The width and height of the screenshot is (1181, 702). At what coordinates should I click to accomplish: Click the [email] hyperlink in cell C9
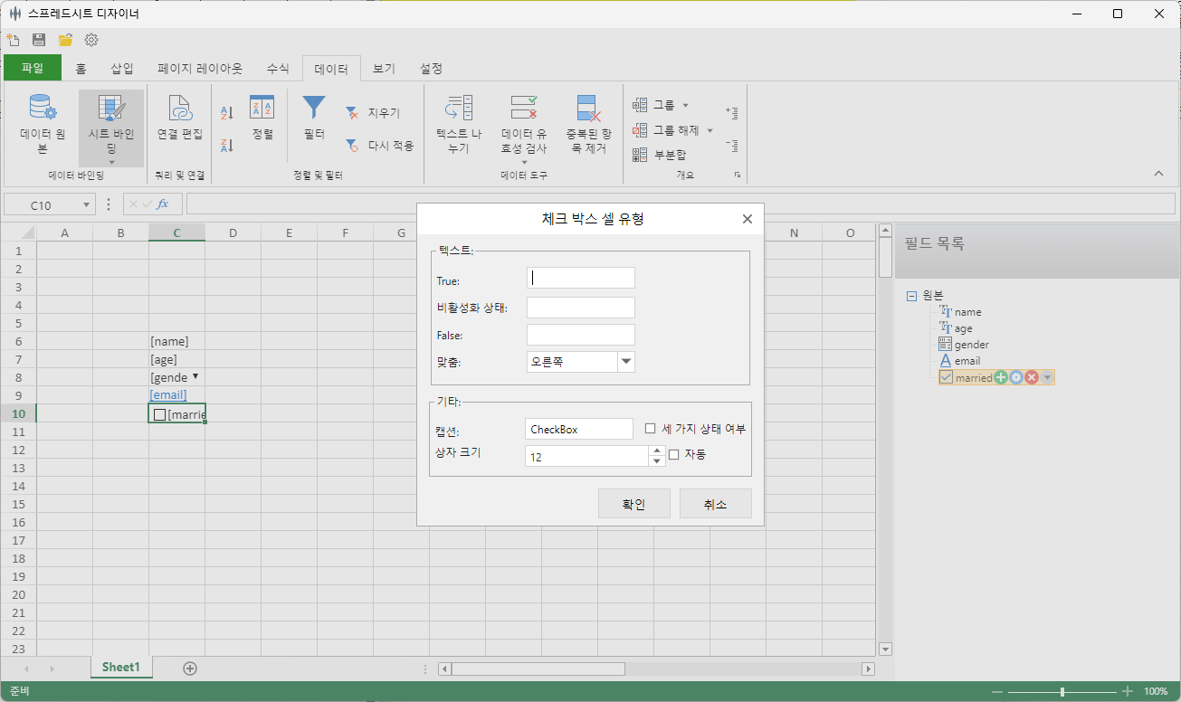[x=168, y=395]
